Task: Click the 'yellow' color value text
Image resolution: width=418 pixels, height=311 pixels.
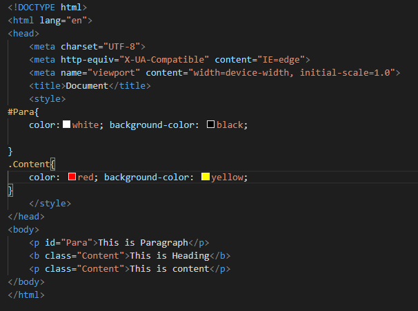Action: point(227,178)
